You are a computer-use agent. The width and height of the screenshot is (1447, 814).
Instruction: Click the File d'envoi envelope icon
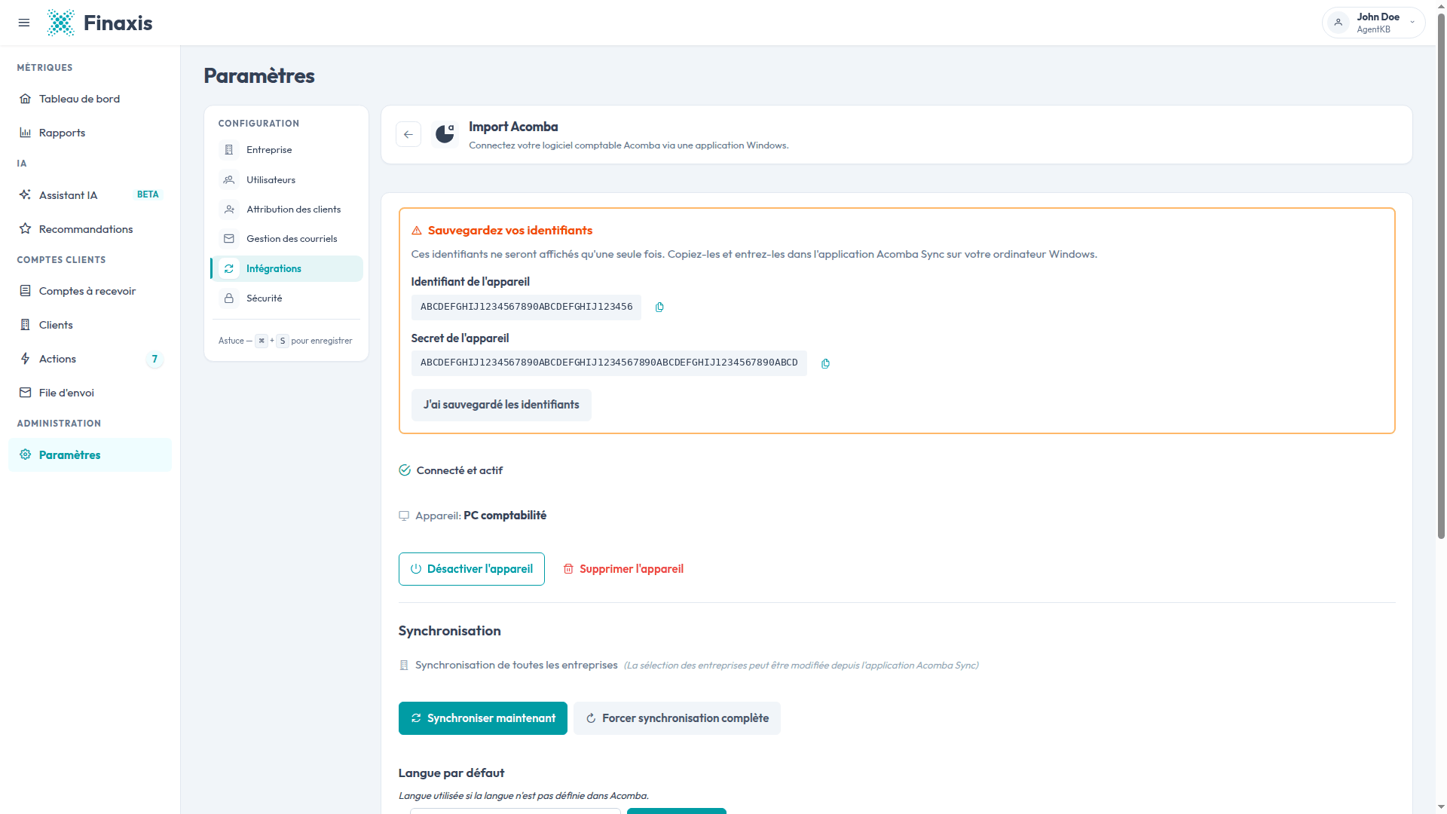26,393
